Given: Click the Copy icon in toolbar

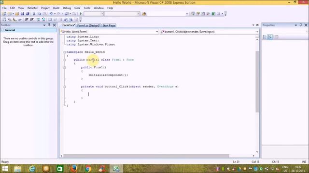Looking at the screenshot, I should (x=39, y=14).
